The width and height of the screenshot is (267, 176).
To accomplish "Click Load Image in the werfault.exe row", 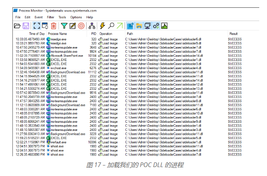I will [110, 142].
